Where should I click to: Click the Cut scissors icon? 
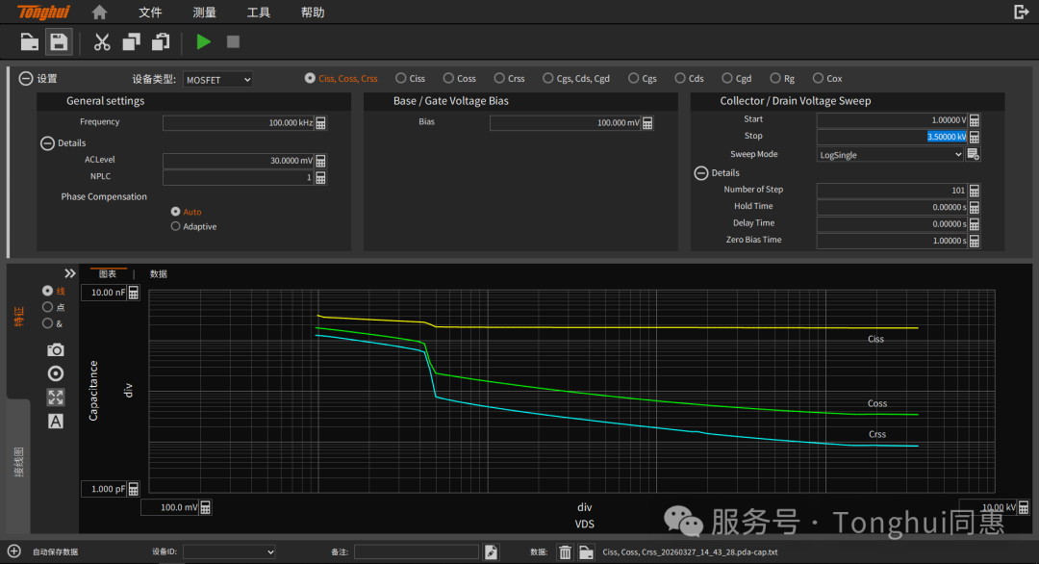coord(102,41)
